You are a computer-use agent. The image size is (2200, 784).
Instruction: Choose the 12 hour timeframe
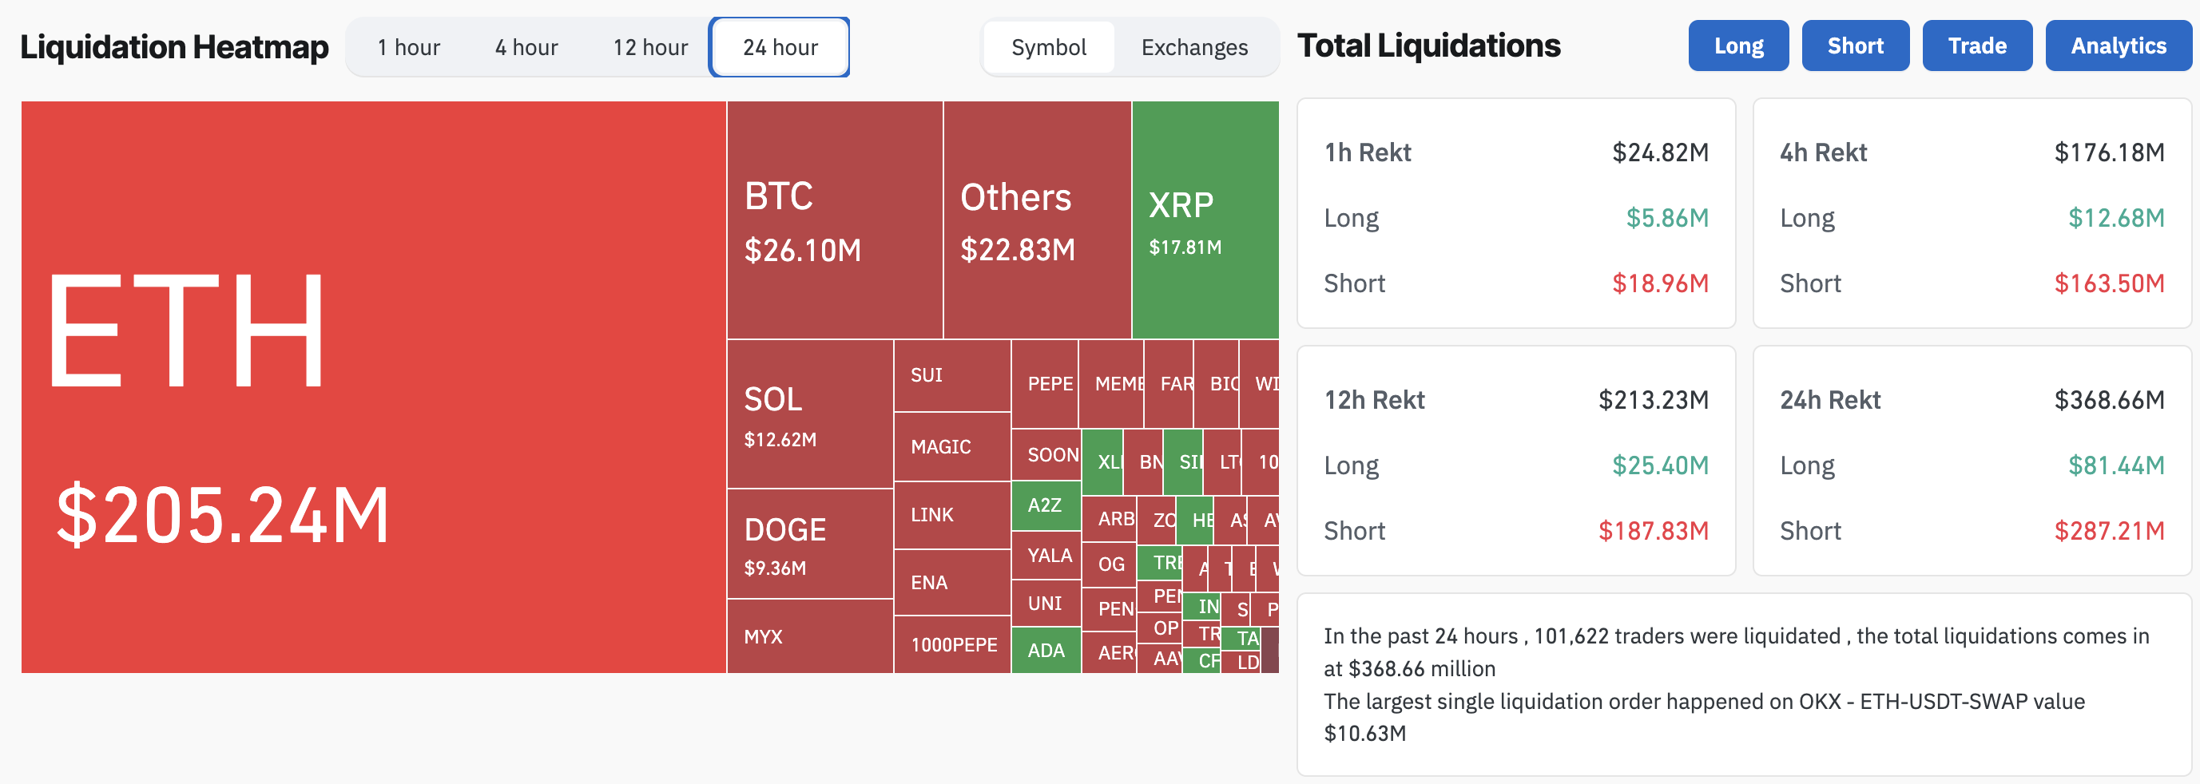[650, 47]
